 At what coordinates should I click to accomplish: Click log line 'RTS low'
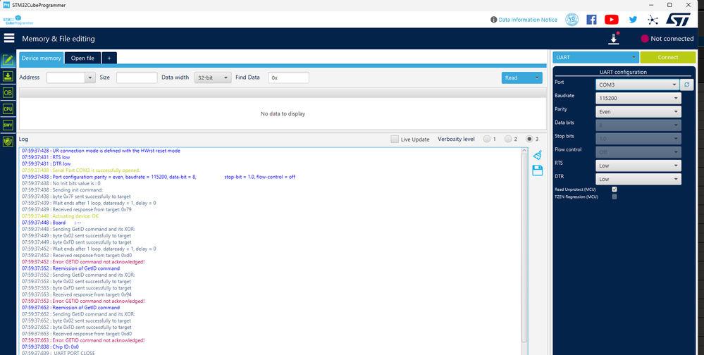46,157
